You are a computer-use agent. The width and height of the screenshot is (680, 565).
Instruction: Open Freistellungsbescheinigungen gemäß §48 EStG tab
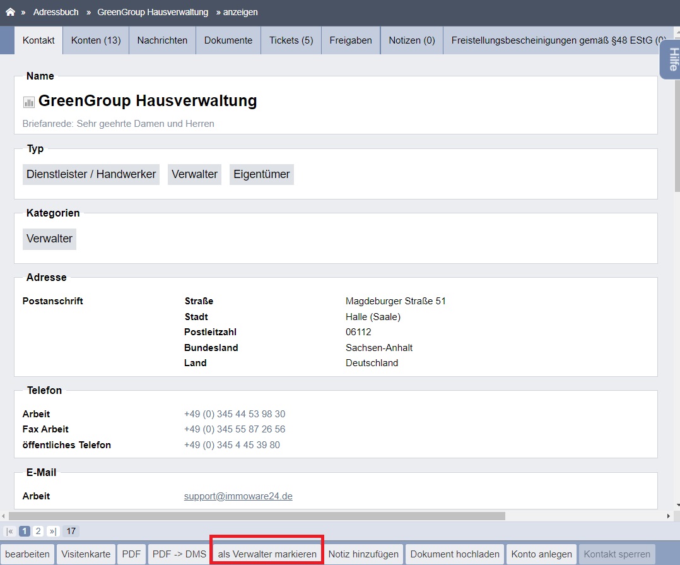(x=555, y=40)
